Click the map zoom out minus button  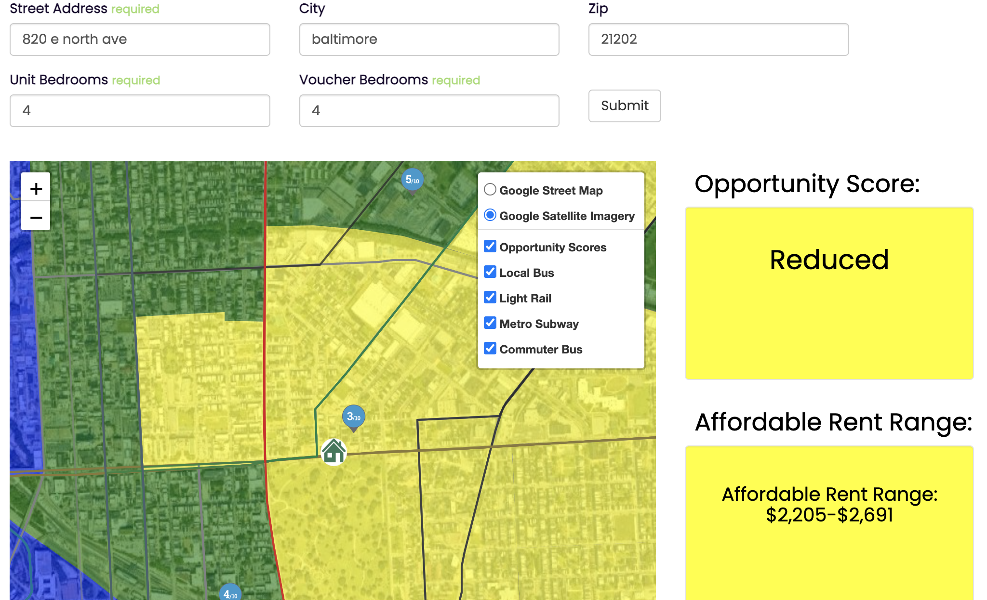point(36,217)
